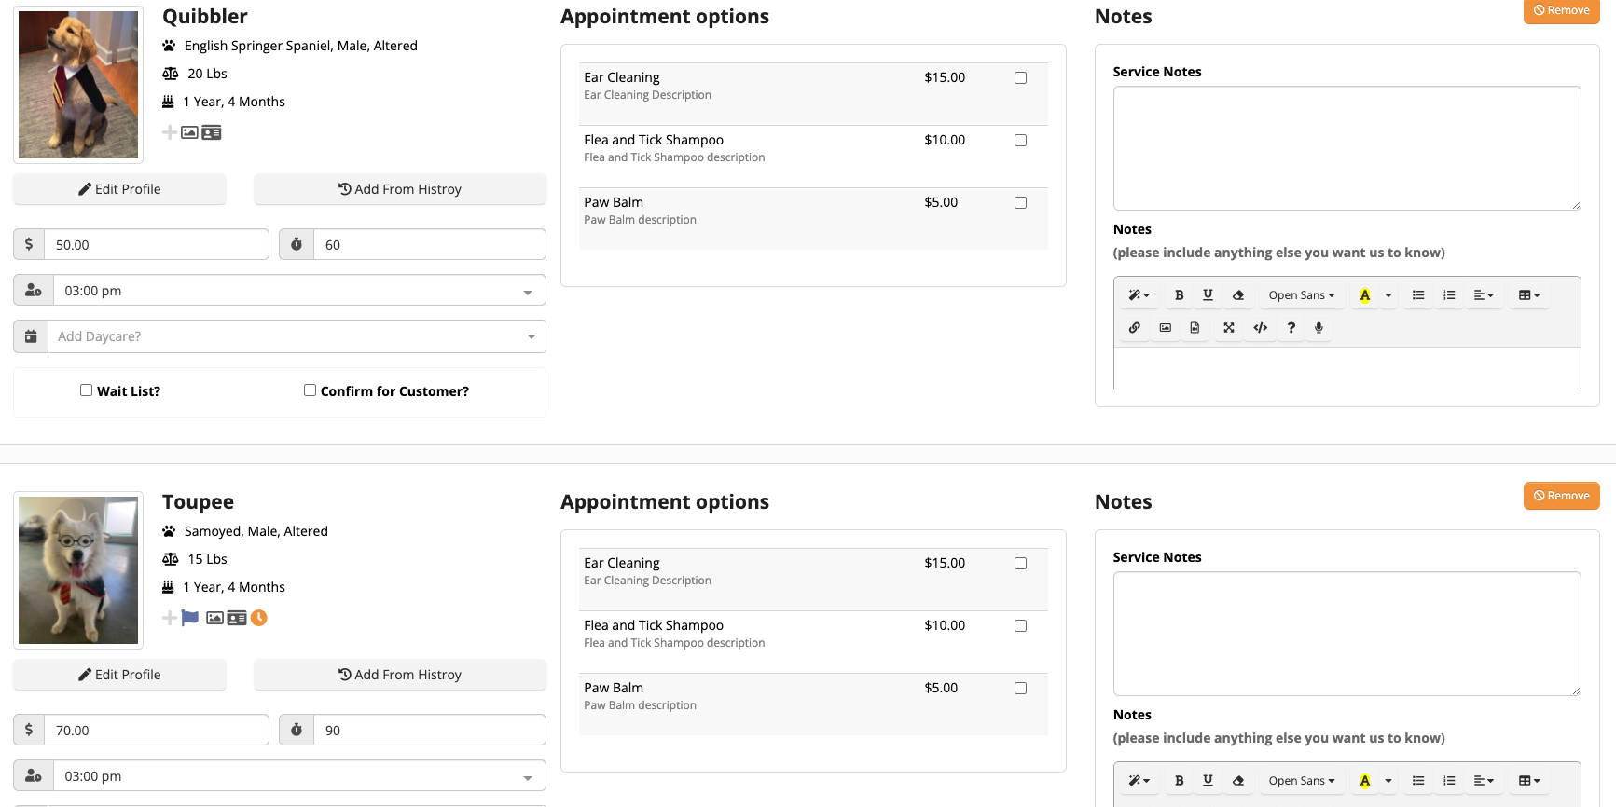Open table dropdown in Toupee's editor
Viewport: 1616px width, 807px height.
pyautogui.click(x=1529, y=781)
